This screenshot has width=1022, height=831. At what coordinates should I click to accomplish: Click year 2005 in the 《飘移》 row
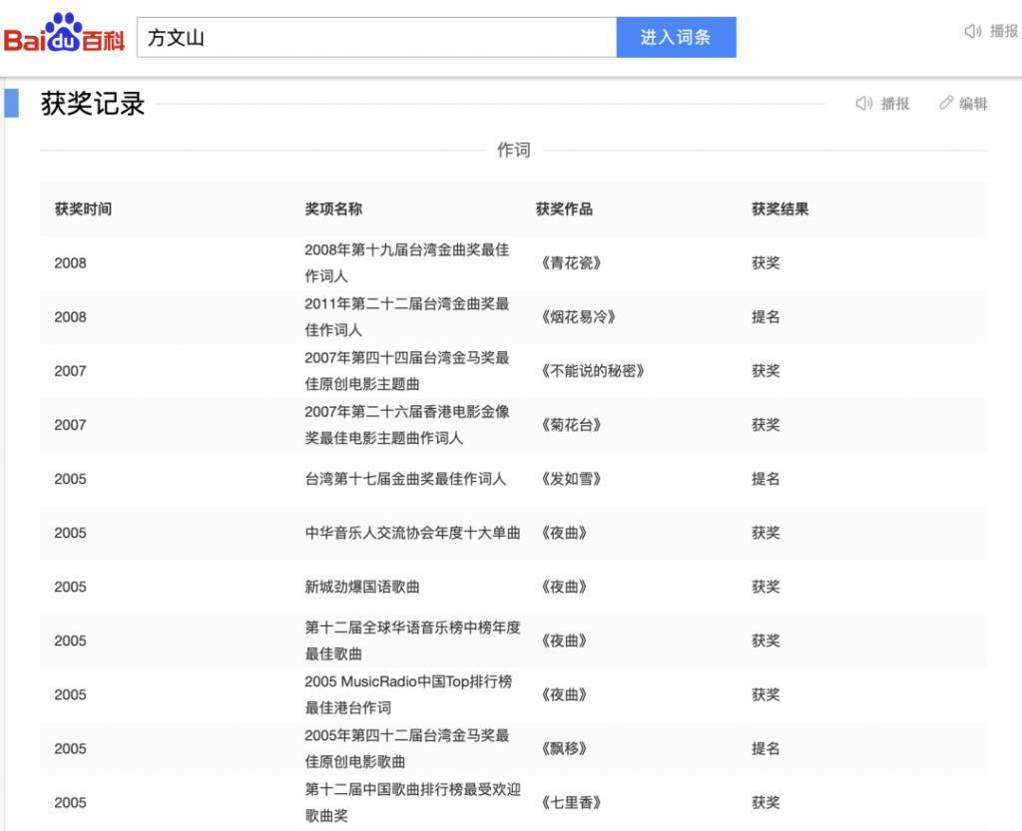(x=71, y=749)
